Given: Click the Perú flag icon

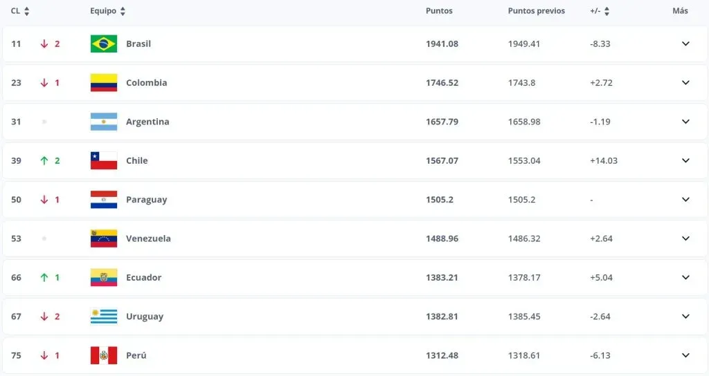Looking at the screenshot, I should [x=104, y=355].
